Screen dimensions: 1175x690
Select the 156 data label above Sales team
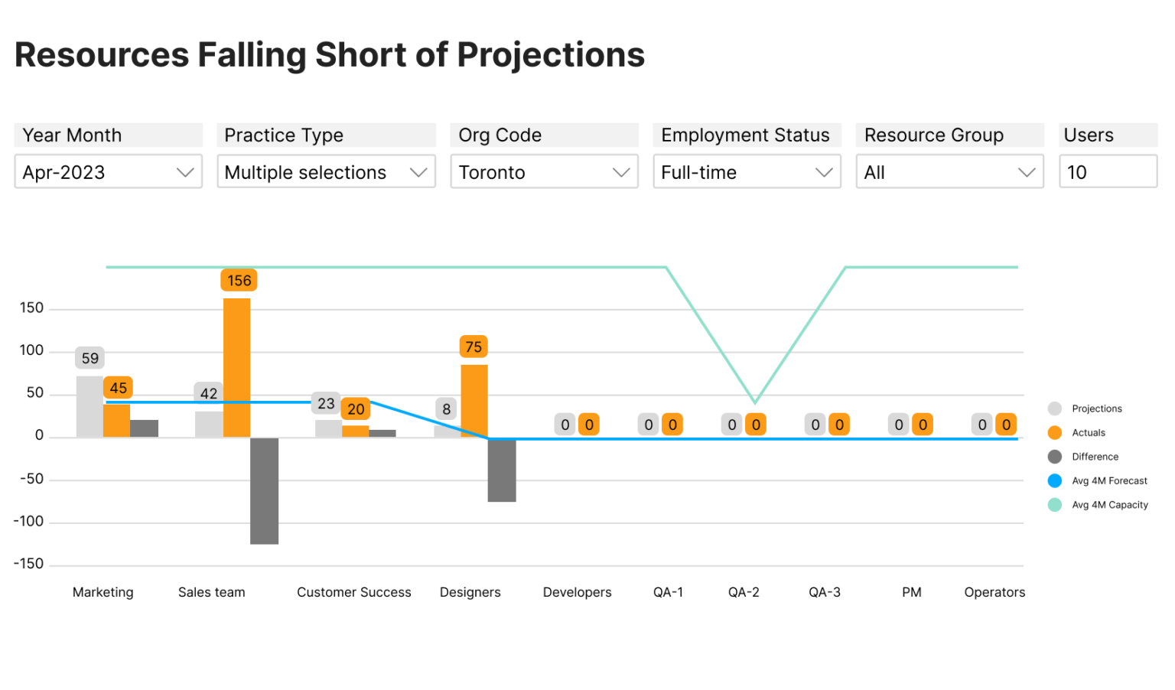[x=239, y=280]
